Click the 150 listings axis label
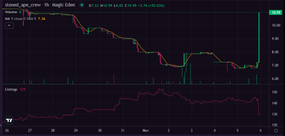 (x=275, y=92)
